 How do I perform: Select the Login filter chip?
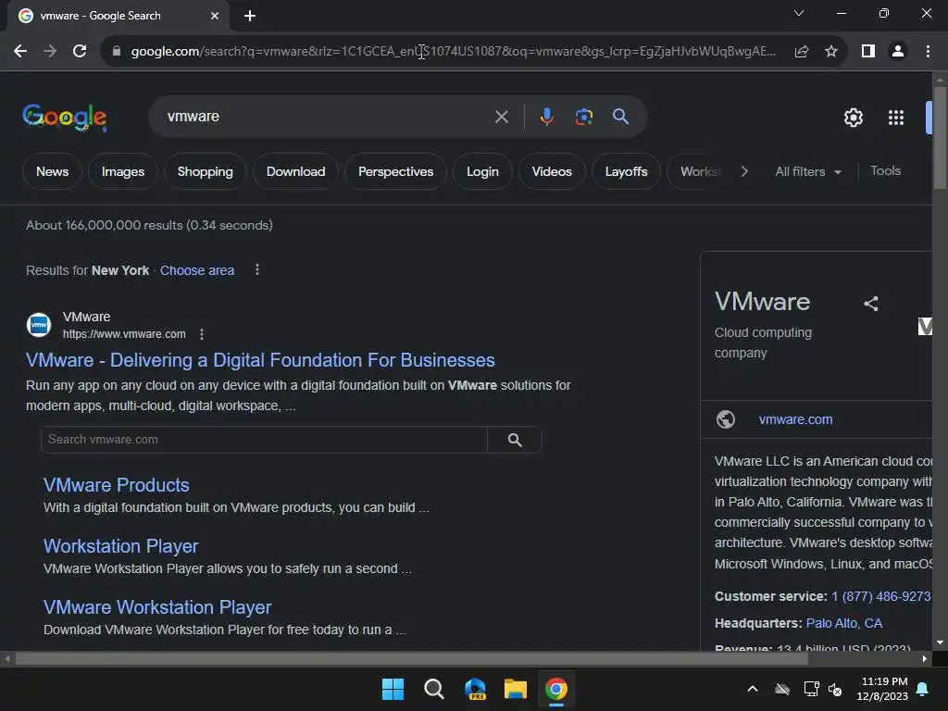(482, 171)
